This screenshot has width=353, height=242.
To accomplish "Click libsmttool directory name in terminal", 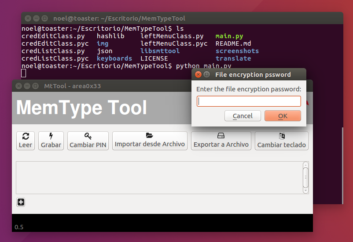I will click(x=160, y=51).
